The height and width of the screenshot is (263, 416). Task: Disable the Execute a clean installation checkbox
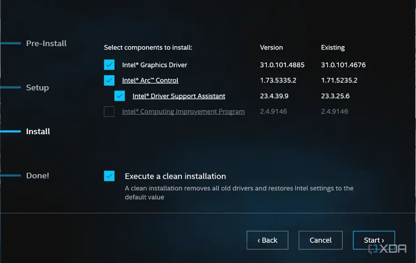coord(109,176)
